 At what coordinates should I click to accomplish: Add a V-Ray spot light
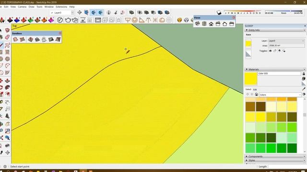(x=142, y=20)
